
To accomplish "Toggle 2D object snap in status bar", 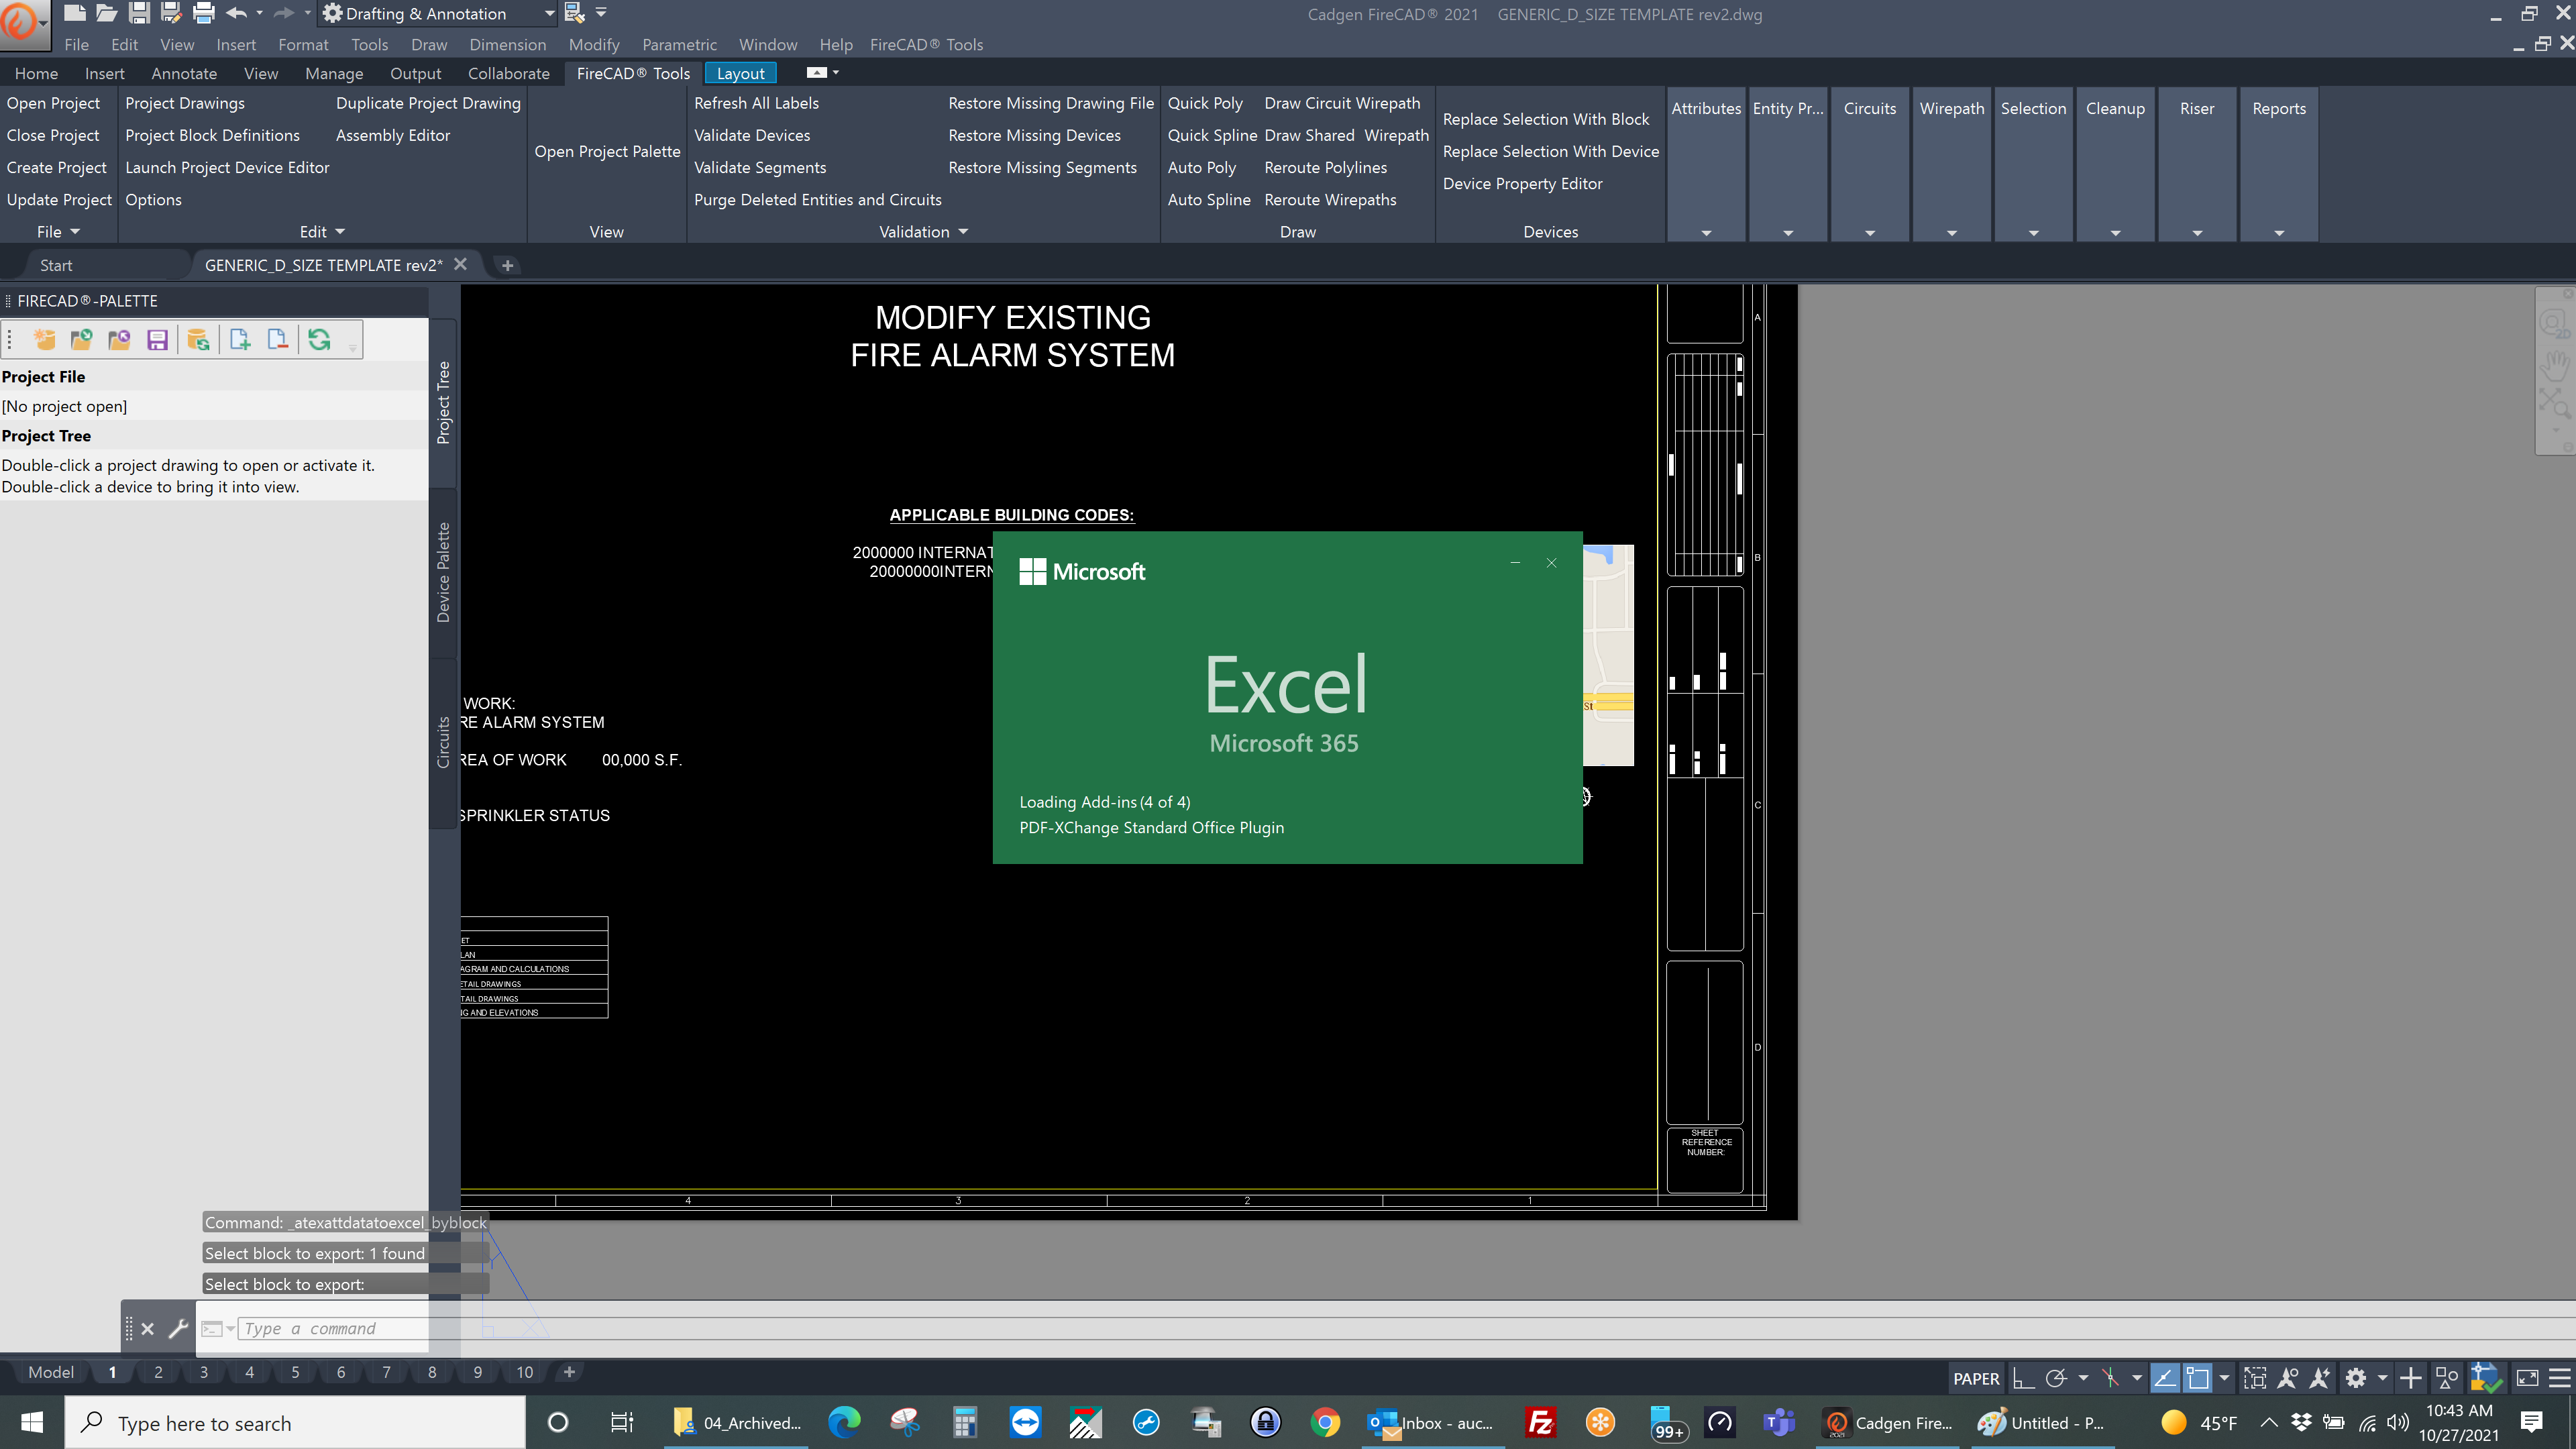I will [x=2197, y=1378].
